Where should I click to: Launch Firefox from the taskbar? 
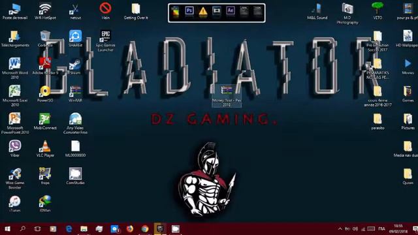[x=130, y=228]
